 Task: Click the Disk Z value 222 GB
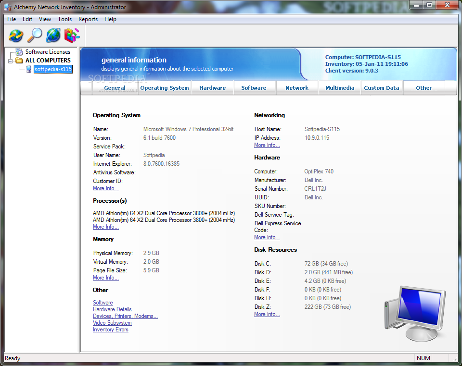point(328,307)
